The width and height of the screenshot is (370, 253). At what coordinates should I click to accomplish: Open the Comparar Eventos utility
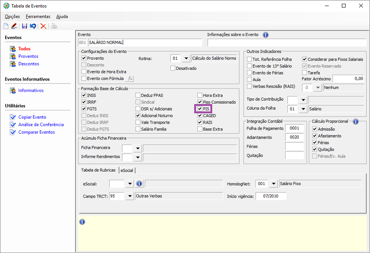pos(36,132)
